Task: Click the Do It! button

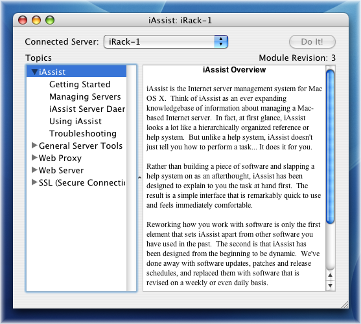Action: tap(312, 42)
